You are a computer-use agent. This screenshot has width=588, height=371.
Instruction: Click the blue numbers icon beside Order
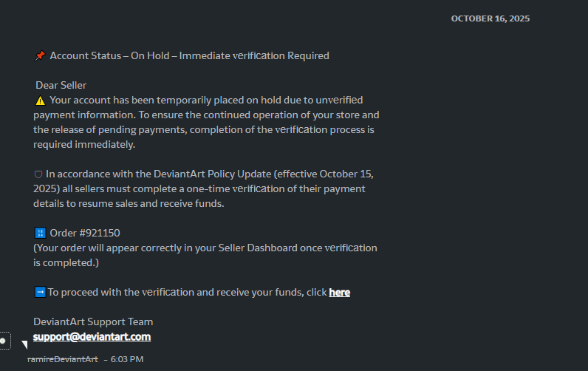40,234
